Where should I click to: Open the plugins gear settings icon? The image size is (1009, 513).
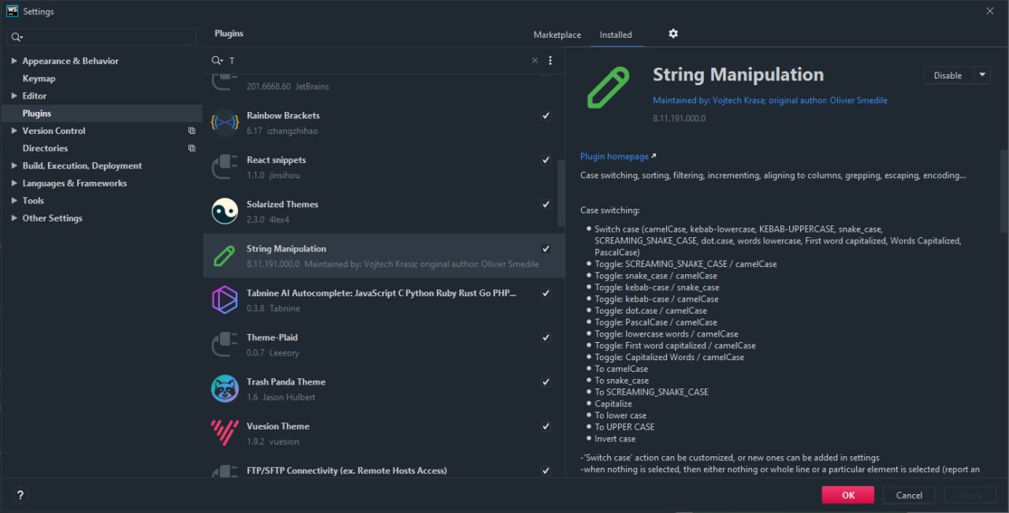coord(673,34)
